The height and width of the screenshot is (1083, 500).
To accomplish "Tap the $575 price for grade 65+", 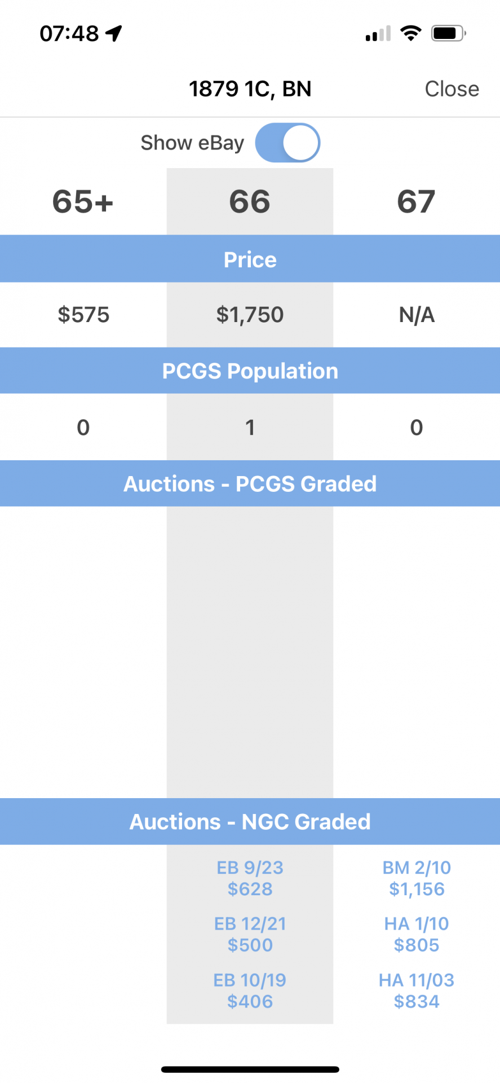I will coord(83,315).
